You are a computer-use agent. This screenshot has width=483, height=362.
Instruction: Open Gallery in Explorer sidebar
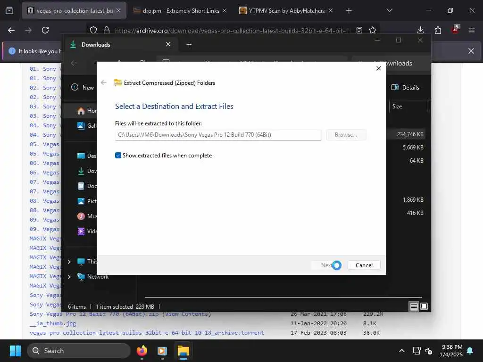pyautogui.click(x=87, y=125)
